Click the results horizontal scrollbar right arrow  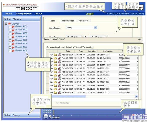tap(136, 96)
